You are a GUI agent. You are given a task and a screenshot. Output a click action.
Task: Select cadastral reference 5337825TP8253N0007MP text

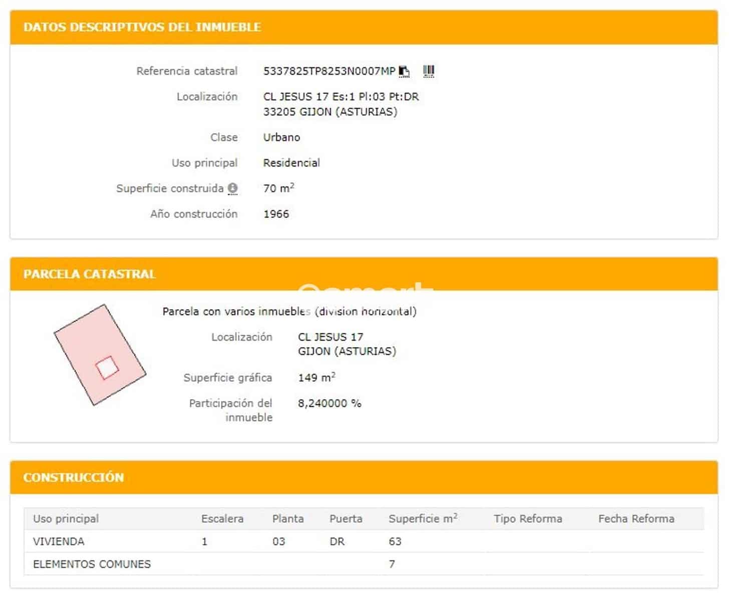329,71
